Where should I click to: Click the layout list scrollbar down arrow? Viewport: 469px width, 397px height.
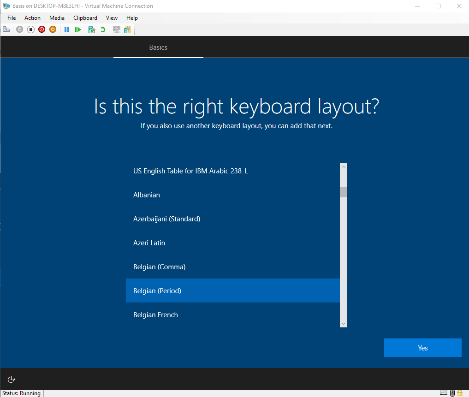tap(344, 323)
